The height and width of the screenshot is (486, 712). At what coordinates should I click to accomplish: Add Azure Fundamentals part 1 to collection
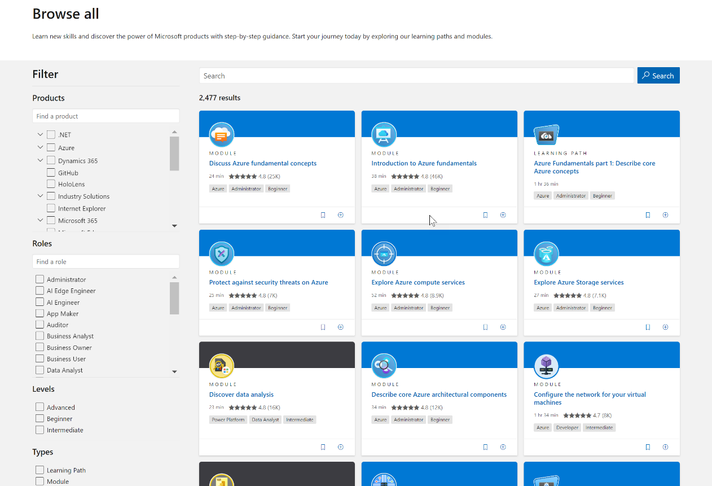[x=665, y=215]
